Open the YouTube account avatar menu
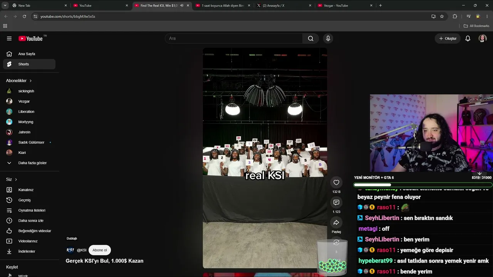This screenshot has height=277, width=493. [x=483, y=38]
